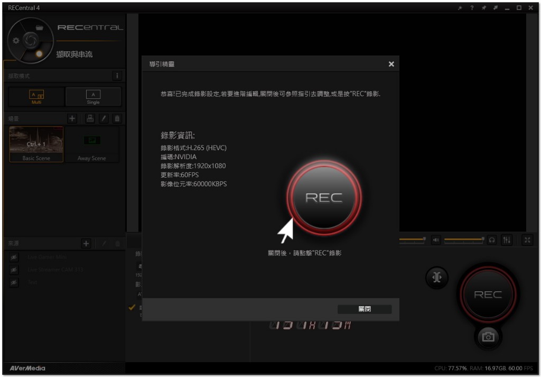Close the 導引精靈 wizard with the X
The width and height of the screenshot is (541, 377).
tap(391, 64)
